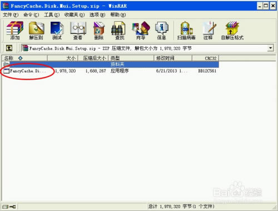Click the 注释 (Comment) toolbar icon
Viewport: 278px width, 211px height.
pos(209,31)
